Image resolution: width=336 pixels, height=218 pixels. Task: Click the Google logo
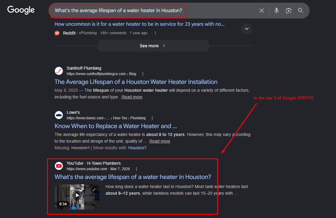[x=21, y=10]
